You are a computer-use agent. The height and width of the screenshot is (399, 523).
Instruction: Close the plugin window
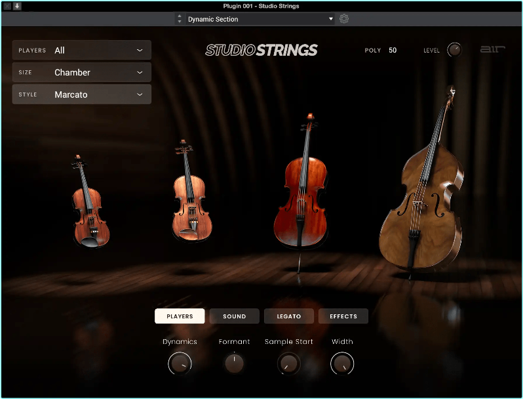tap(7, 6)
